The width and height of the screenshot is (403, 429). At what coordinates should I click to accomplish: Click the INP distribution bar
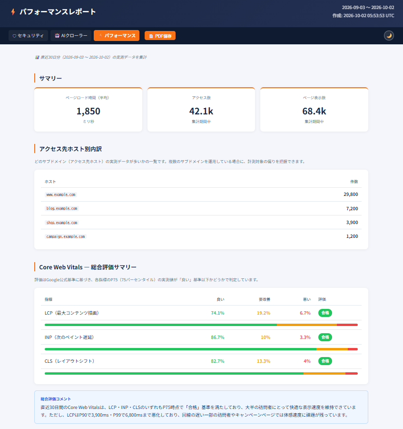pos(201,349)
